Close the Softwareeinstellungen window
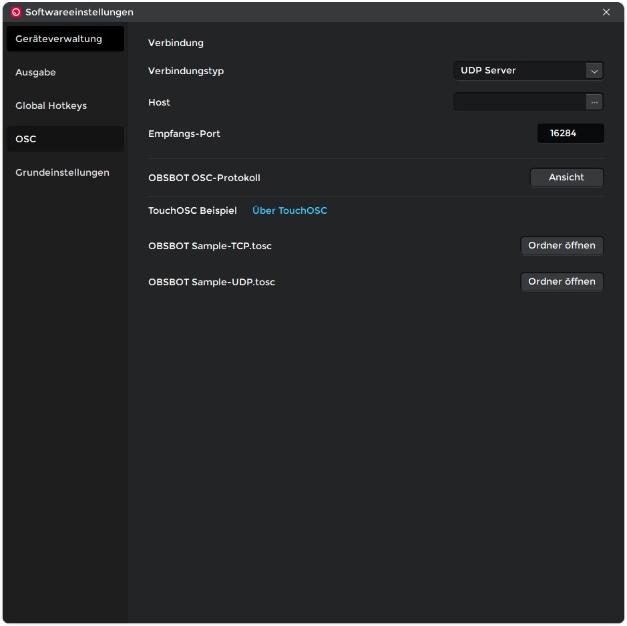627x626 pixels. [x=606, y=12]
